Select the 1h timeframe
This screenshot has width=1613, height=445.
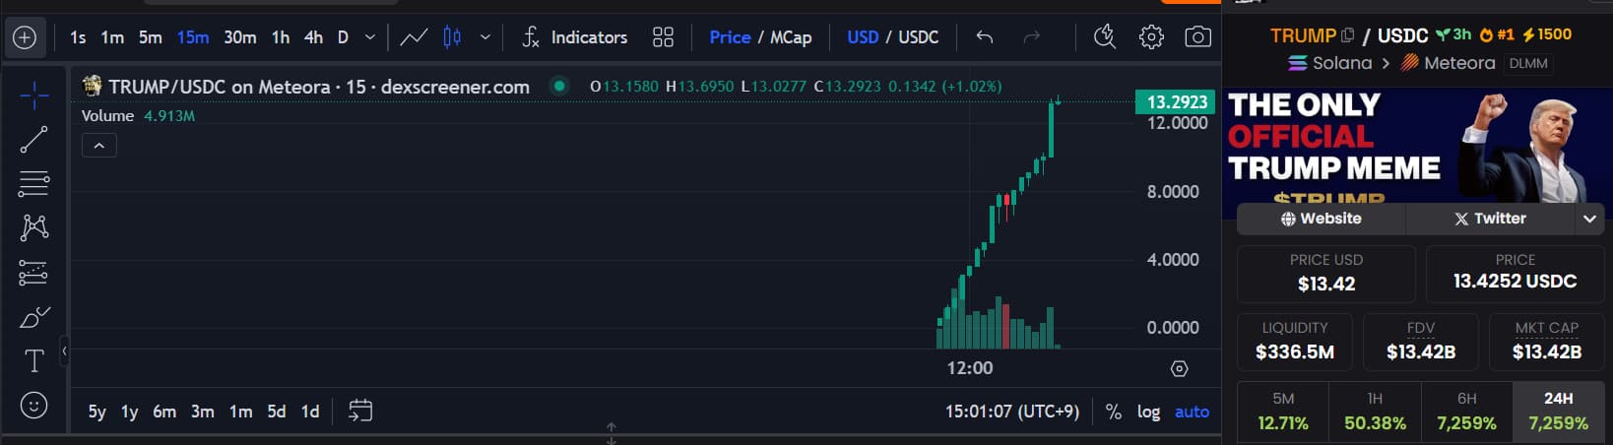[281, 37]
